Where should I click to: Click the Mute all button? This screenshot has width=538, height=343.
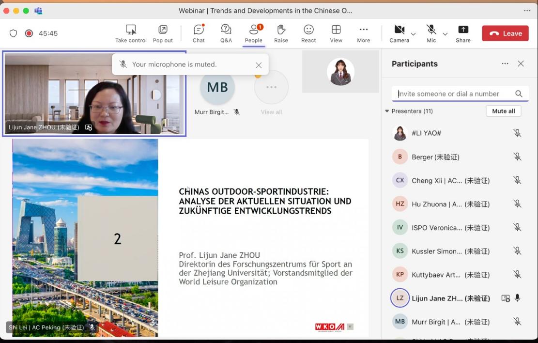coord(503,111)
